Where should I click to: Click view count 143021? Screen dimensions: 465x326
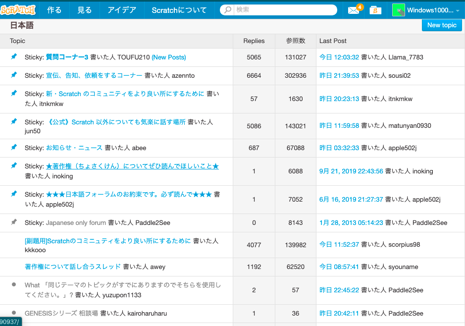coord(295,126)
